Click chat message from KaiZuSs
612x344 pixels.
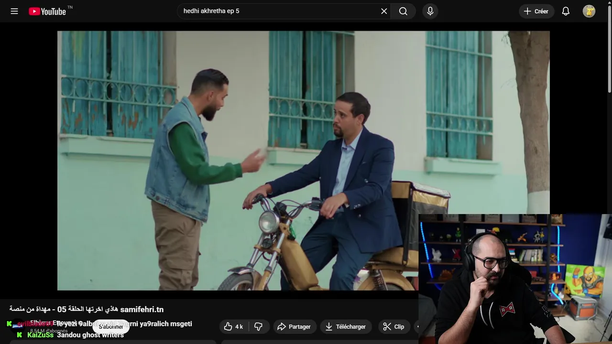tap(70, 335)
